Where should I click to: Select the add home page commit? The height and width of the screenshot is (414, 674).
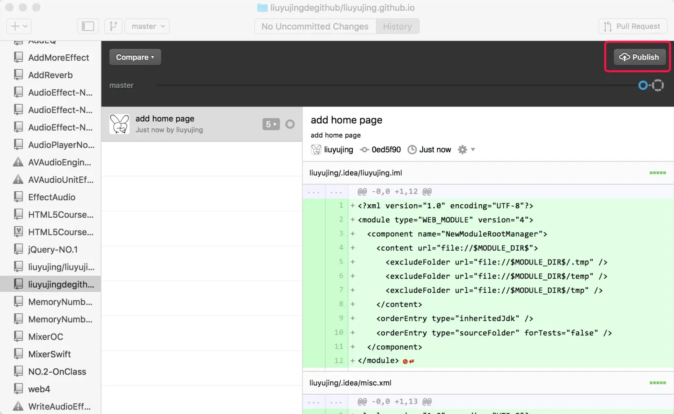point(202,124)
